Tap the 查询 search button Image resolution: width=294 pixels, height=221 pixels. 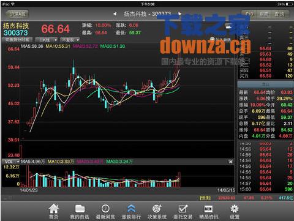[279, 14]
